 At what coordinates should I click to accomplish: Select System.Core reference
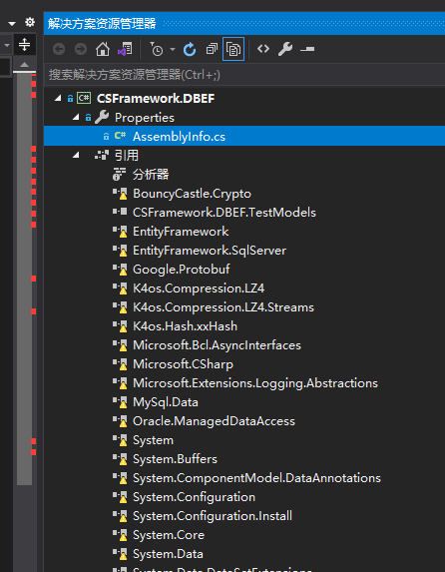point(169,535)
